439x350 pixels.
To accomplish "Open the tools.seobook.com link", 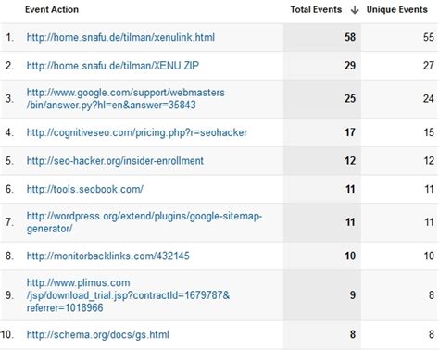I will (x=85, y=189).
